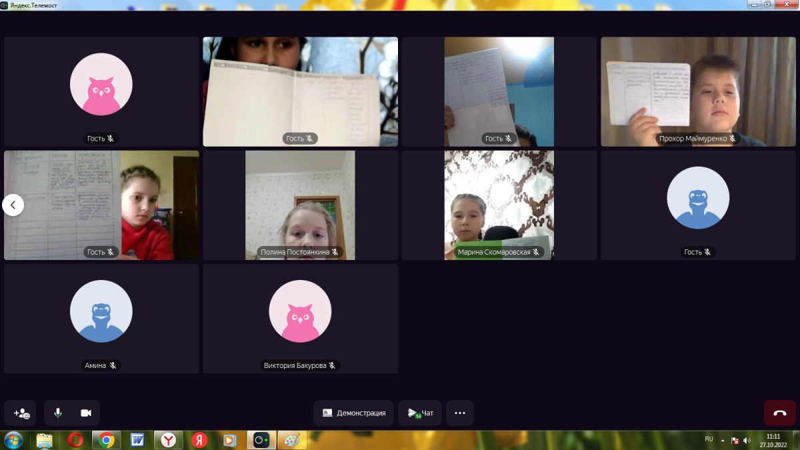The width and height of the screenshot is (800, 450).
Task: Mute the microphone
Action: [x=58, y=413]
